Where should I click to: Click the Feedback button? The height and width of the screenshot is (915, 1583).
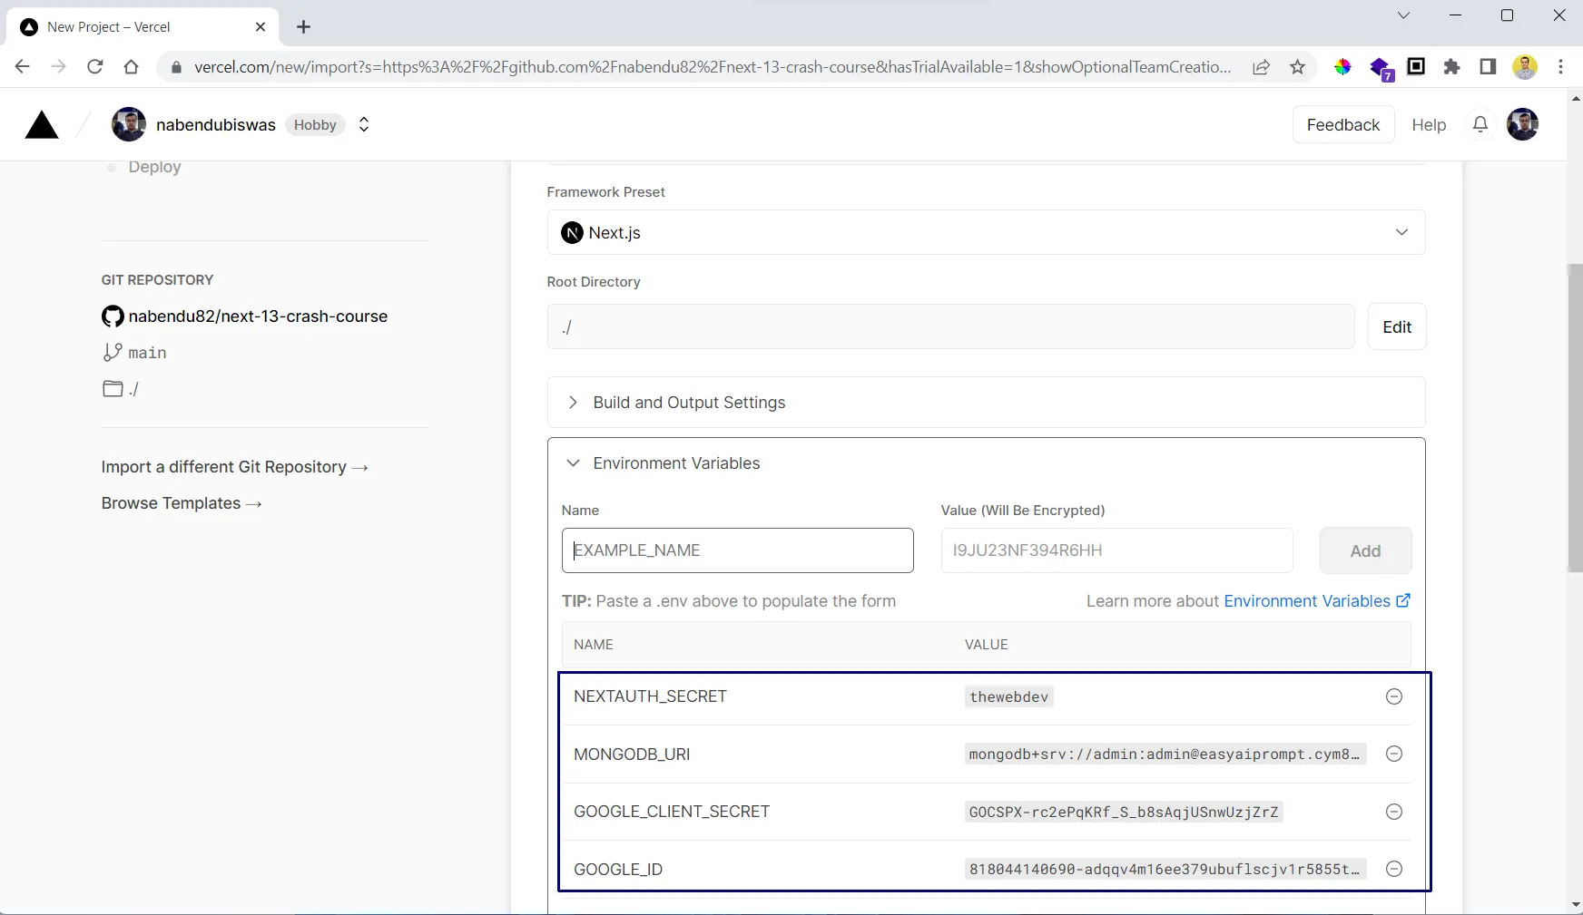pyautogui.click(x=1342, y=125)
